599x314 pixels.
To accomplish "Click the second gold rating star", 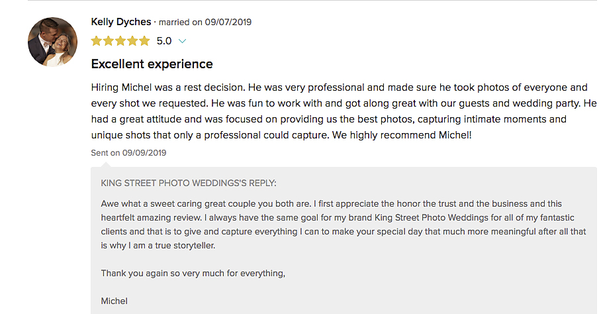I will coord(109,41).
